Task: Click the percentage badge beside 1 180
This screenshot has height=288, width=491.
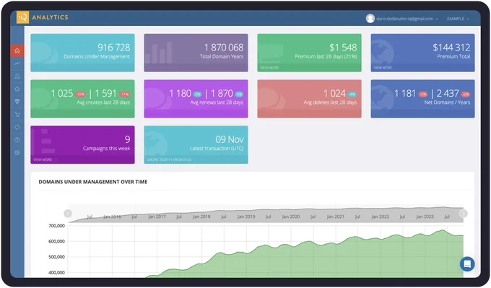Action: click(197, 95)
